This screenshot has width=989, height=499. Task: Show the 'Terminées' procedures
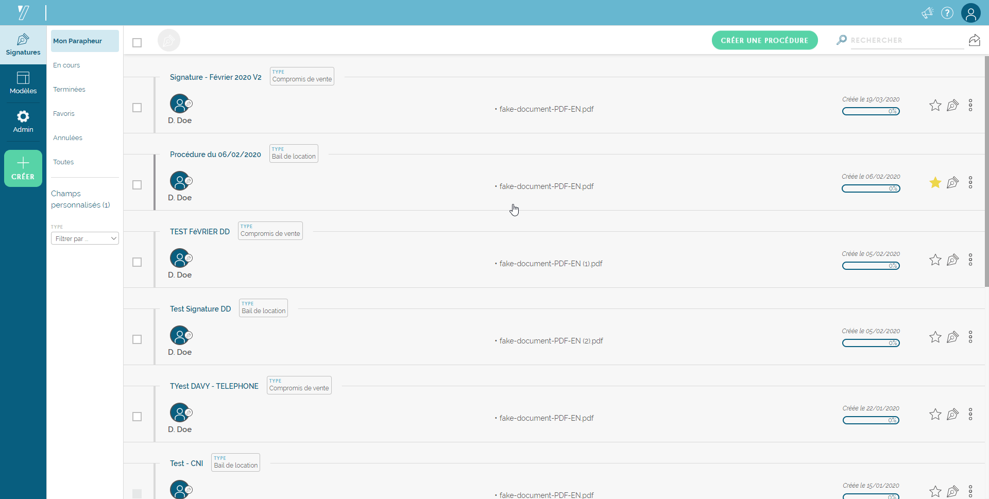tap(69, 90)
